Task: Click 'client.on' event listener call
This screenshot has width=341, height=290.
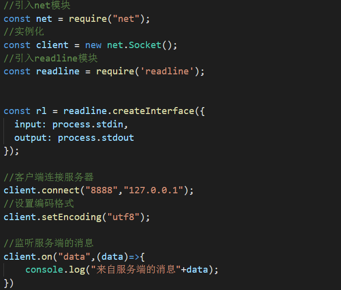Action: click(x=28, y=257)
